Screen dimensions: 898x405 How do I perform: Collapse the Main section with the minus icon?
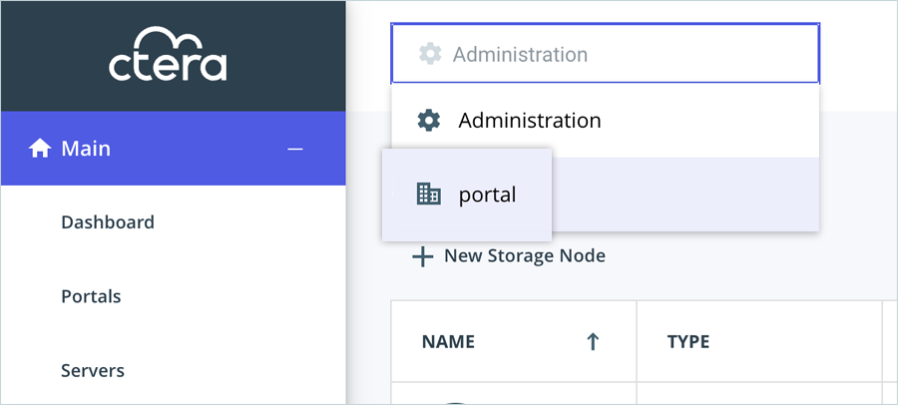(x=294, y=149)
